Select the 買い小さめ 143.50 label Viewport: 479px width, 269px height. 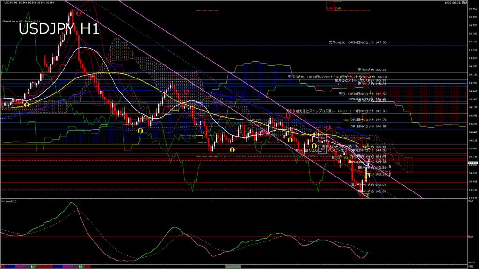click(372, 168)
